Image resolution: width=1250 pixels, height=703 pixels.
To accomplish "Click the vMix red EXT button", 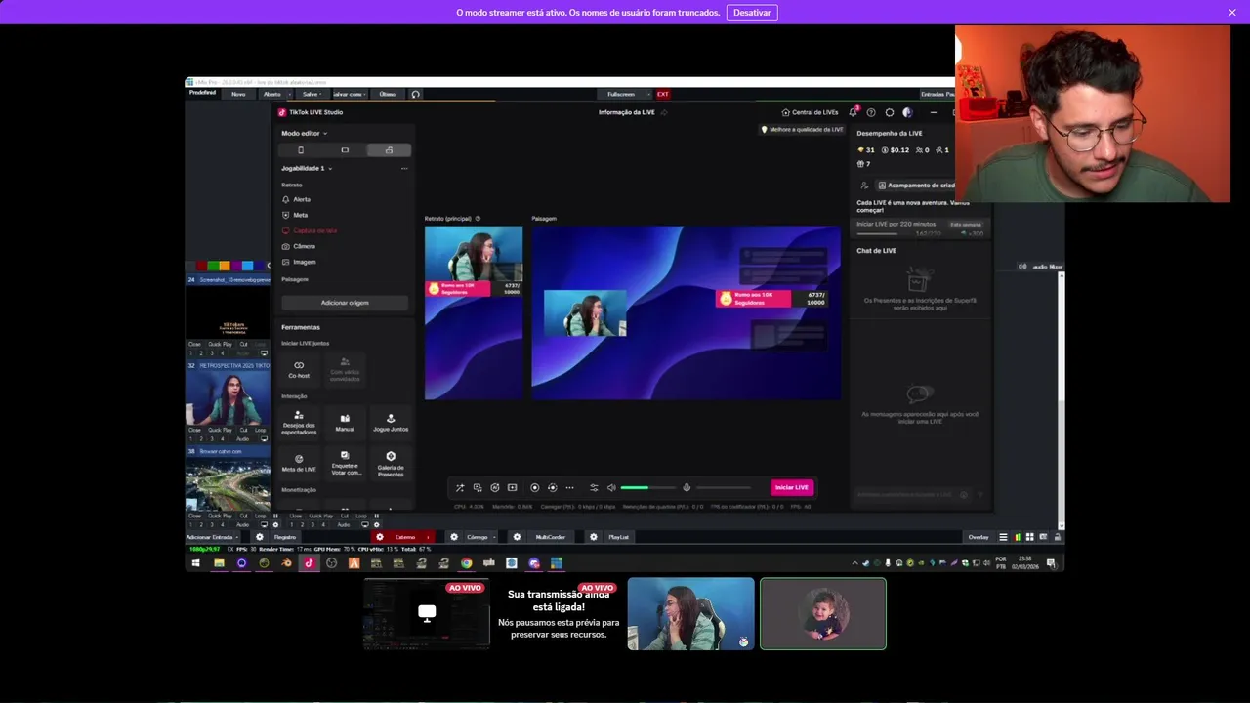I will coord(662,94).
